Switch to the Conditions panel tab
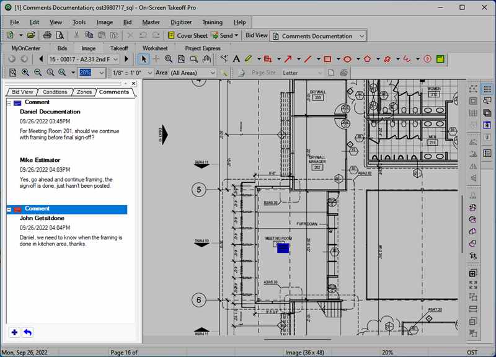Image resolution: width=496 pixels, height=357 pixels. tap(55, 92)
